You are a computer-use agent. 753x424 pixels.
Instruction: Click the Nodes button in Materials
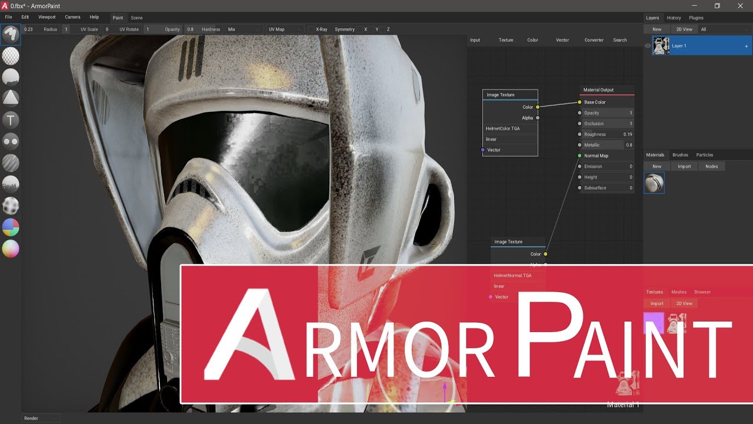pos(711,166)
